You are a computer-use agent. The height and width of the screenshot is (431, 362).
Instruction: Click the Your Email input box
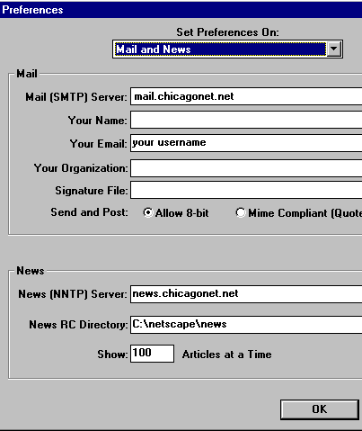[246, 143]
